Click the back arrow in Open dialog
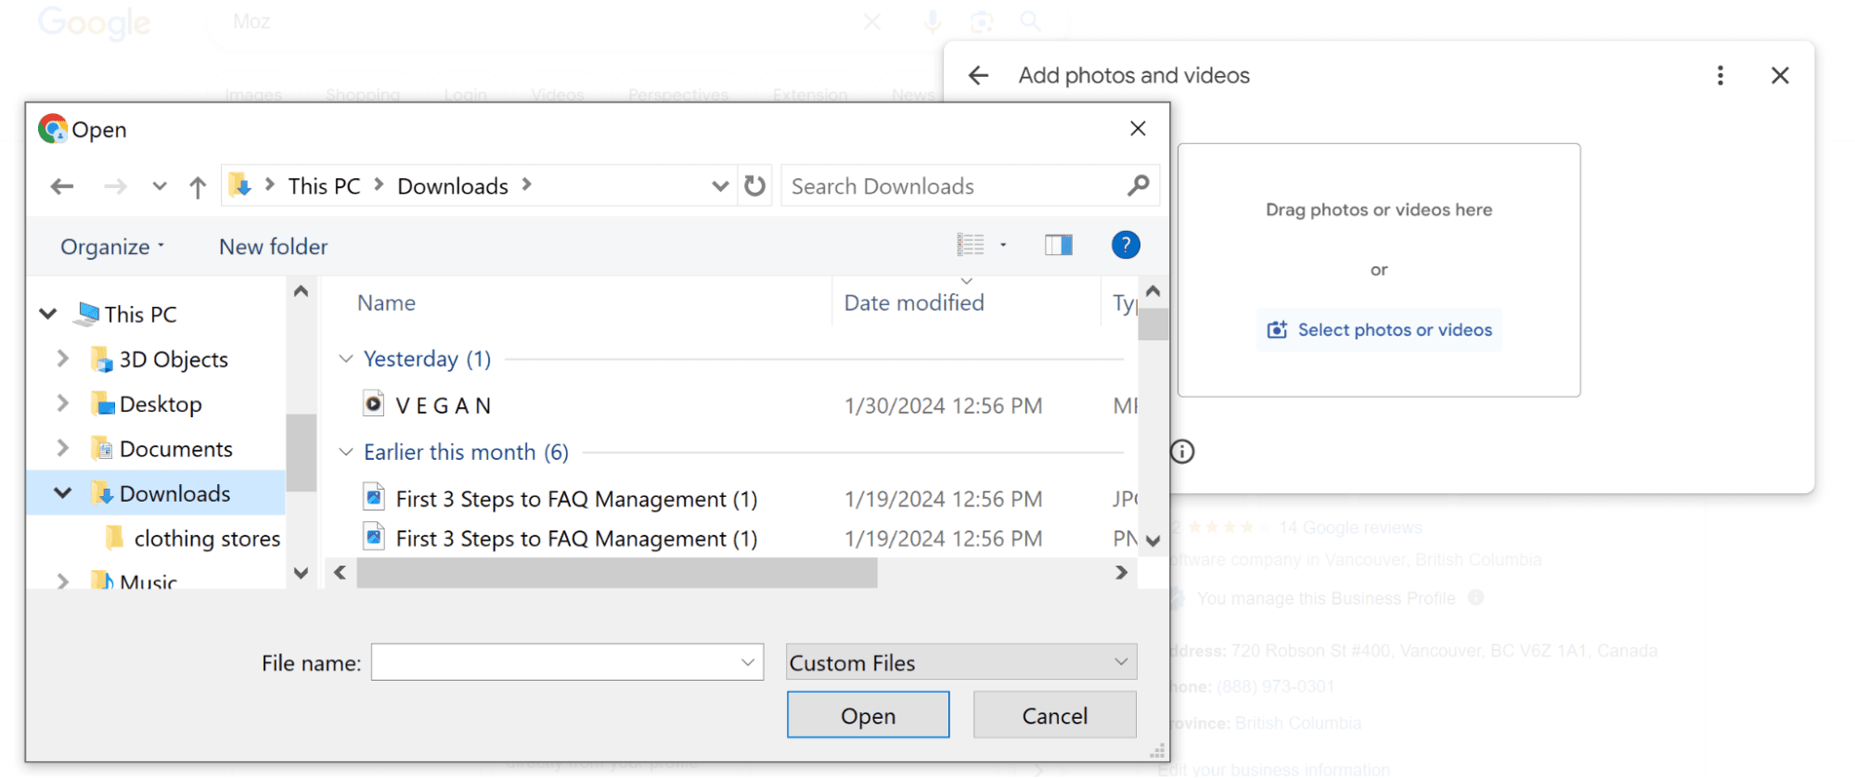The height and width of the screenshot is (778, 1855). pyautogui.click(x=62, y=186)
